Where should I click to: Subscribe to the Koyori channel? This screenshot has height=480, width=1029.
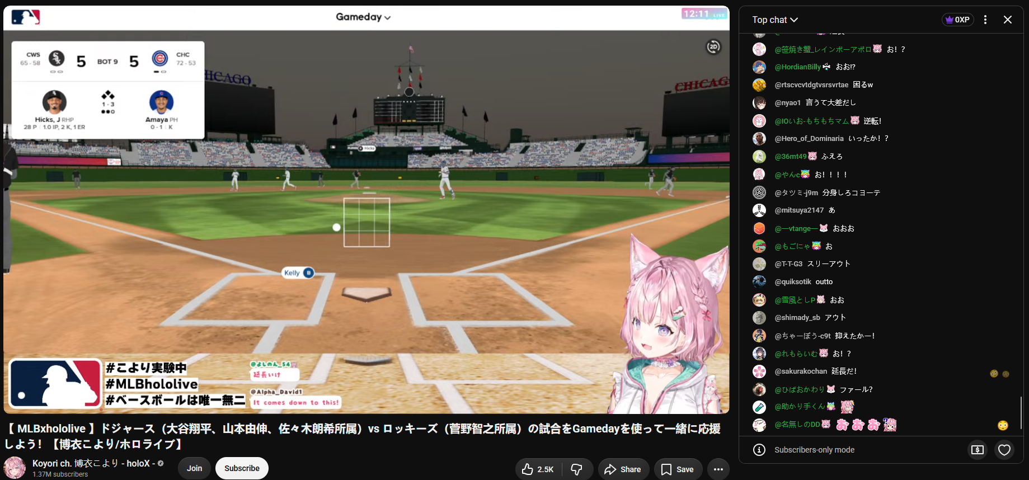coord(242,468)
